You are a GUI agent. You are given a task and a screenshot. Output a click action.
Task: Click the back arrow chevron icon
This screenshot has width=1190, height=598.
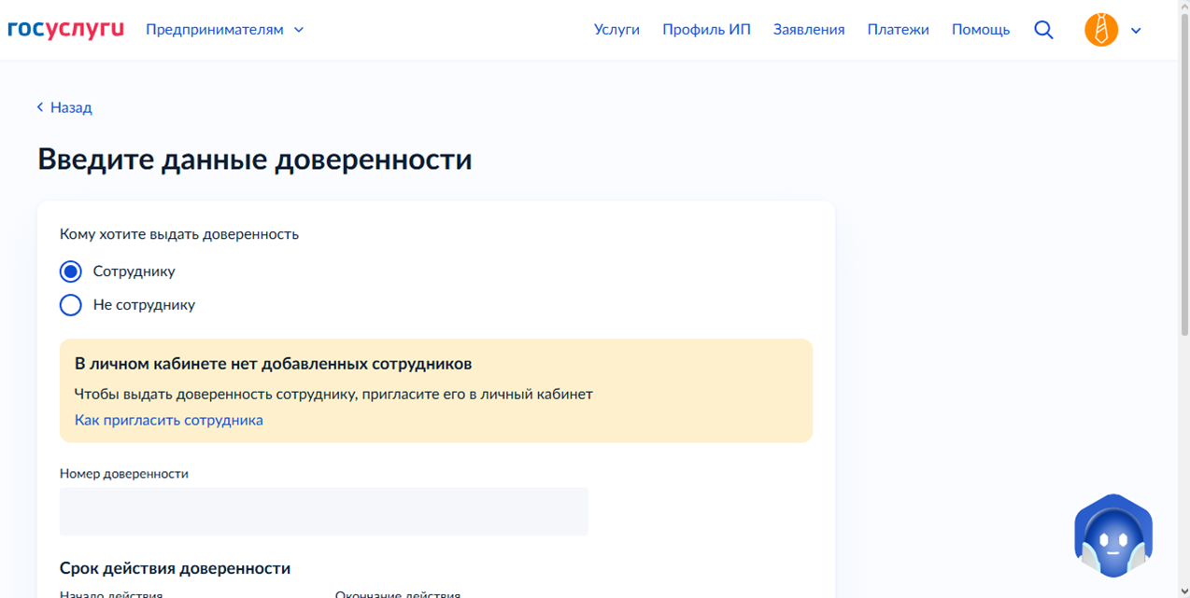pos(40,107)
